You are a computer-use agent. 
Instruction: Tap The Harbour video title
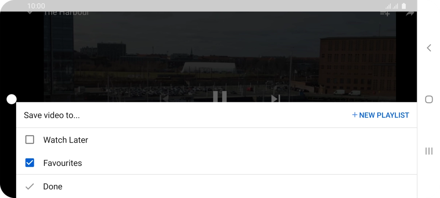[66, 13]
